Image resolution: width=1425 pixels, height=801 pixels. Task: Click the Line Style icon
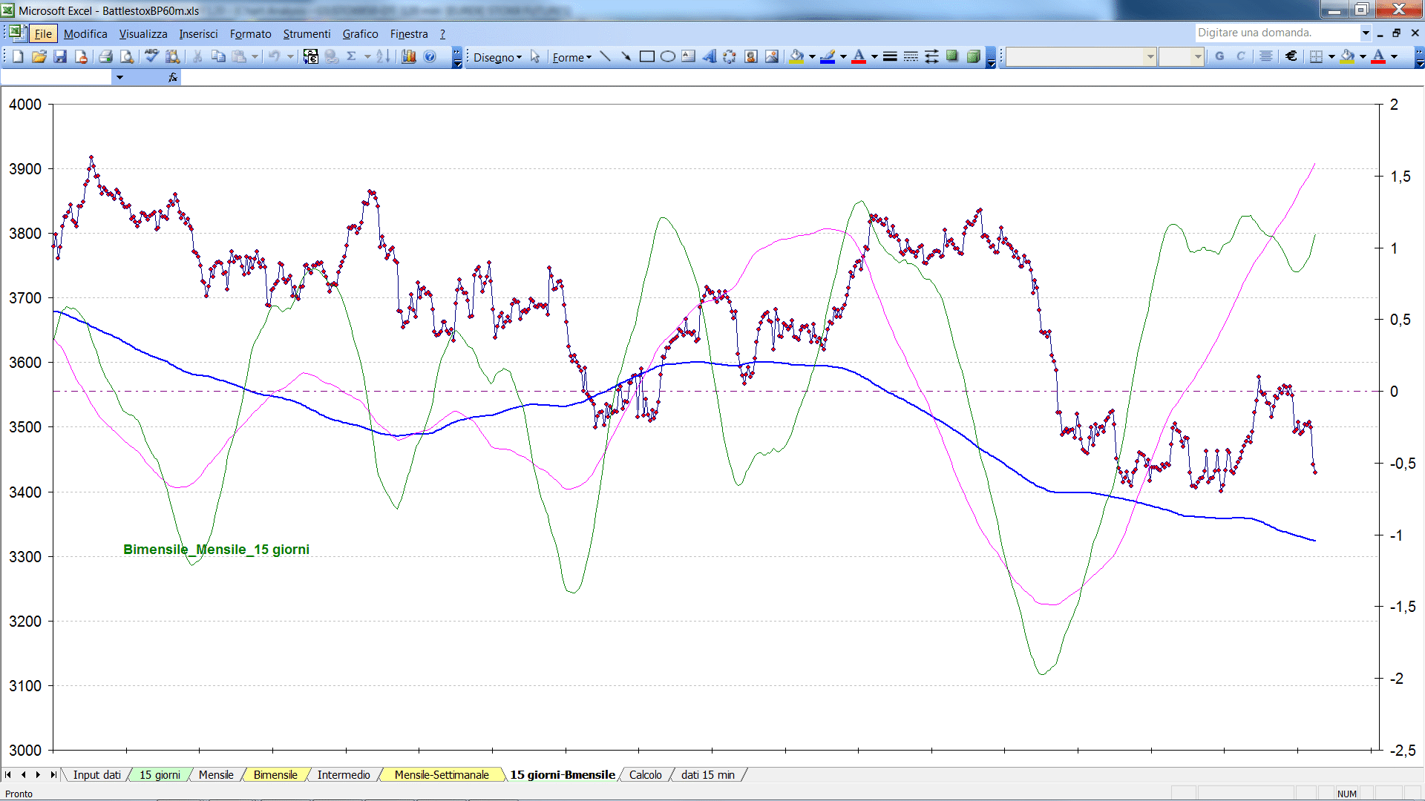[890, 56]
